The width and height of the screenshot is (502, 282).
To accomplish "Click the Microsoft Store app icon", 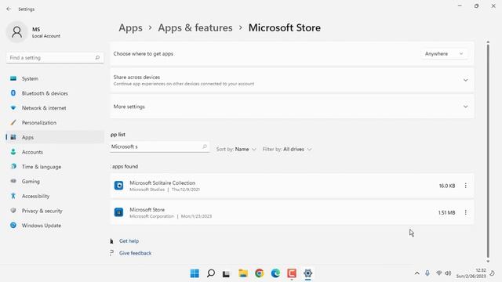I will pyautogui.click(x=118, y=212).
